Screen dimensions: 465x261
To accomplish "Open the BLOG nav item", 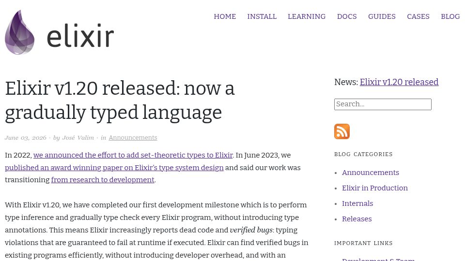I will click(450, 16).
